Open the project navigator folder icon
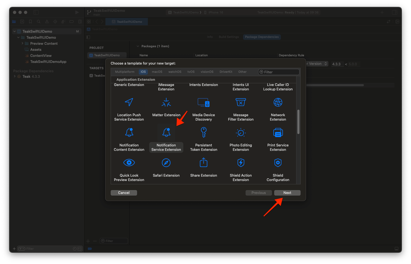The image size is (411, 264). [x=14, y=22]
